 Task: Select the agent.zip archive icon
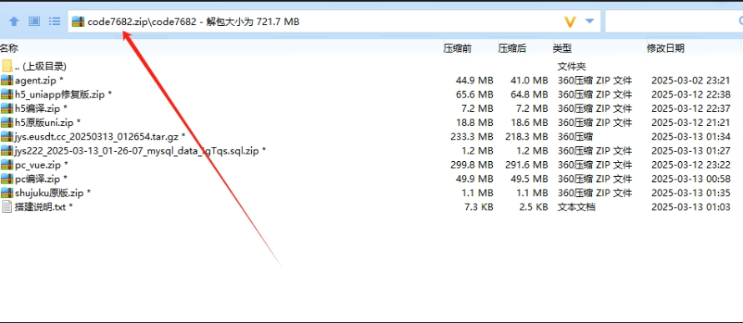coord(6,80)
